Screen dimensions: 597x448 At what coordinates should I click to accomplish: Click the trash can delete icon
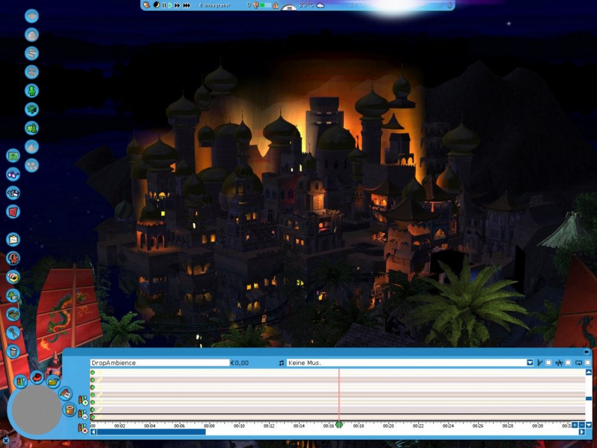[13, 352]
